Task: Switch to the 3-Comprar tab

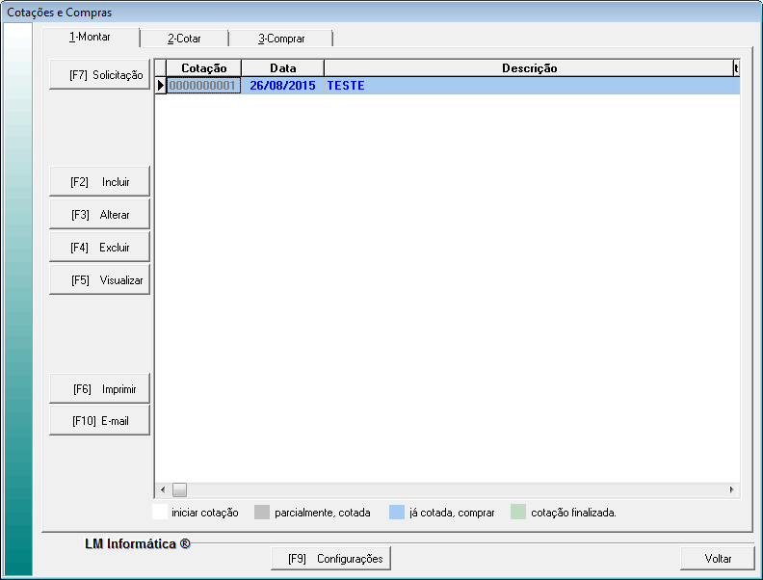Action: 280,39
